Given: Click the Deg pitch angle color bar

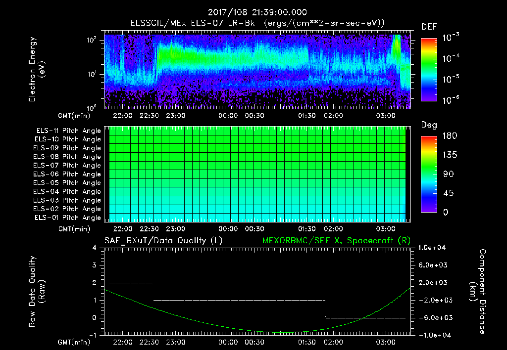Looking at the screenshot, I should 429,174.
